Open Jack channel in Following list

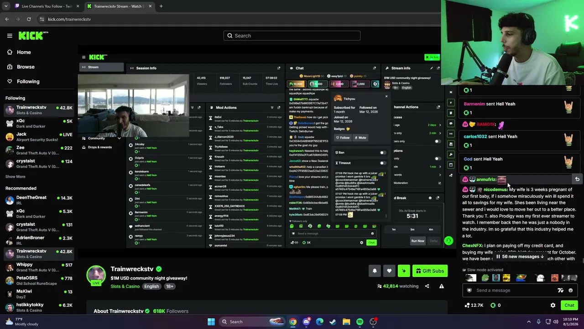38,137
